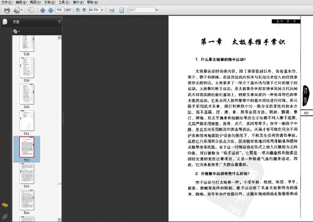
Task: Open the dropdown arrow beside the collaborate icon
Action: coord(21,10)
